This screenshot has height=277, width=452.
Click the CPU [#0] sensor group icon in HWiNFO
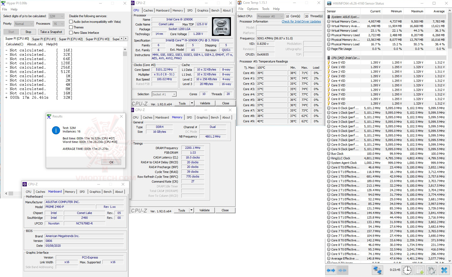coord(329,58)
